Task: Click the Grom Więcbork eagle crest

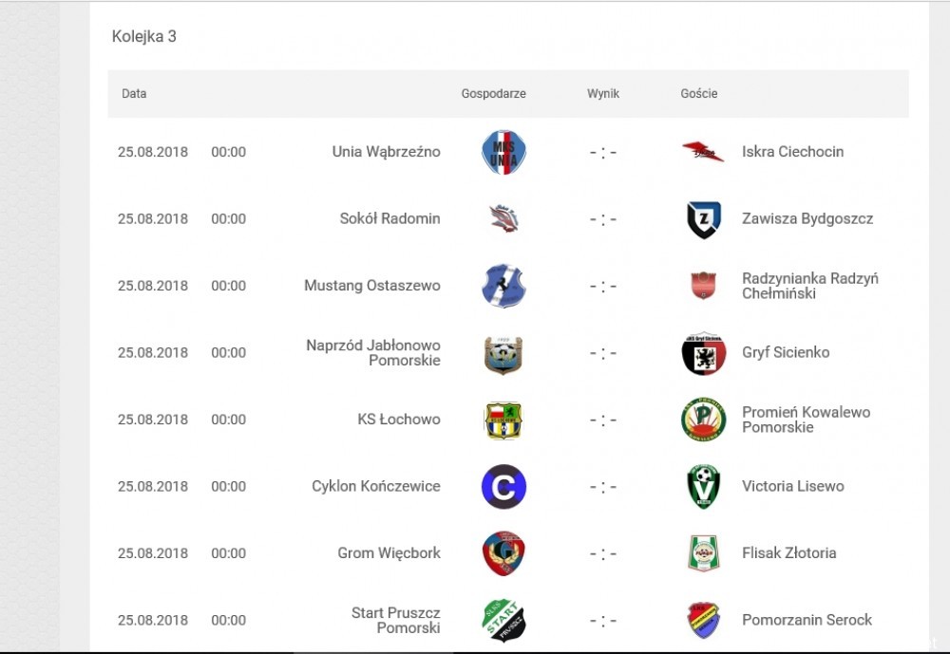Action: point(503,553)
